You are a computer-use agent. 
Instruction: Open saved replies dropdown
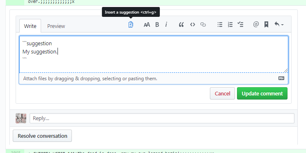pos(279,25)
